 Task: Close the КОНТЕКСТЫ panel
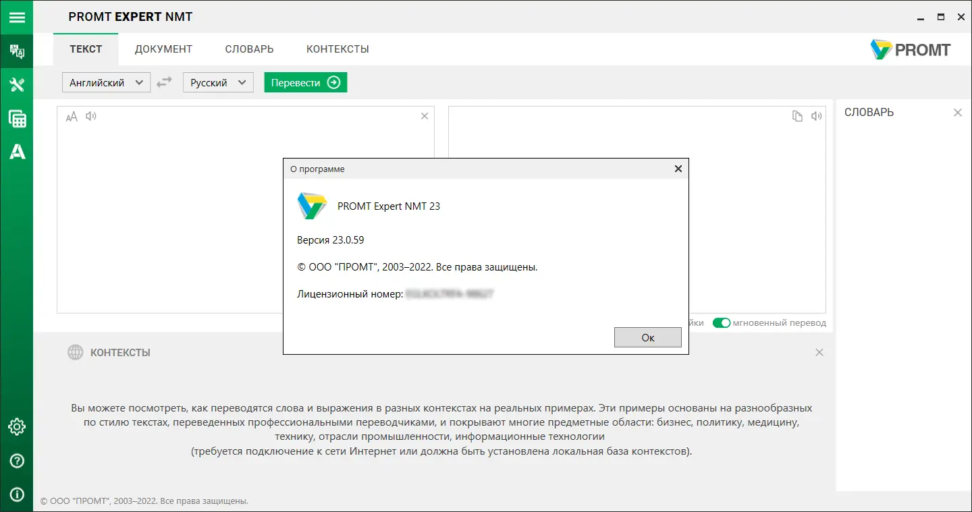click(x=819, y=352)
